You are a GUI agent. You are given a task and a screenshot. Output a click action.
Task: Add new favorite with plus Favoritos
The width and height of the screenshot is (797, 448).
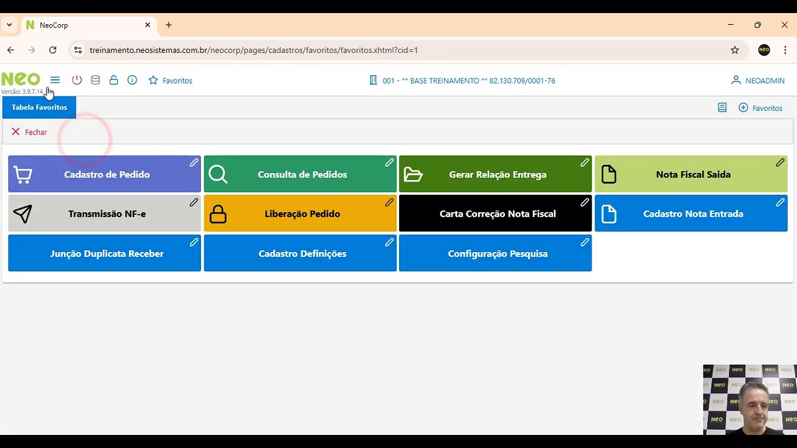tap(760, 108)
